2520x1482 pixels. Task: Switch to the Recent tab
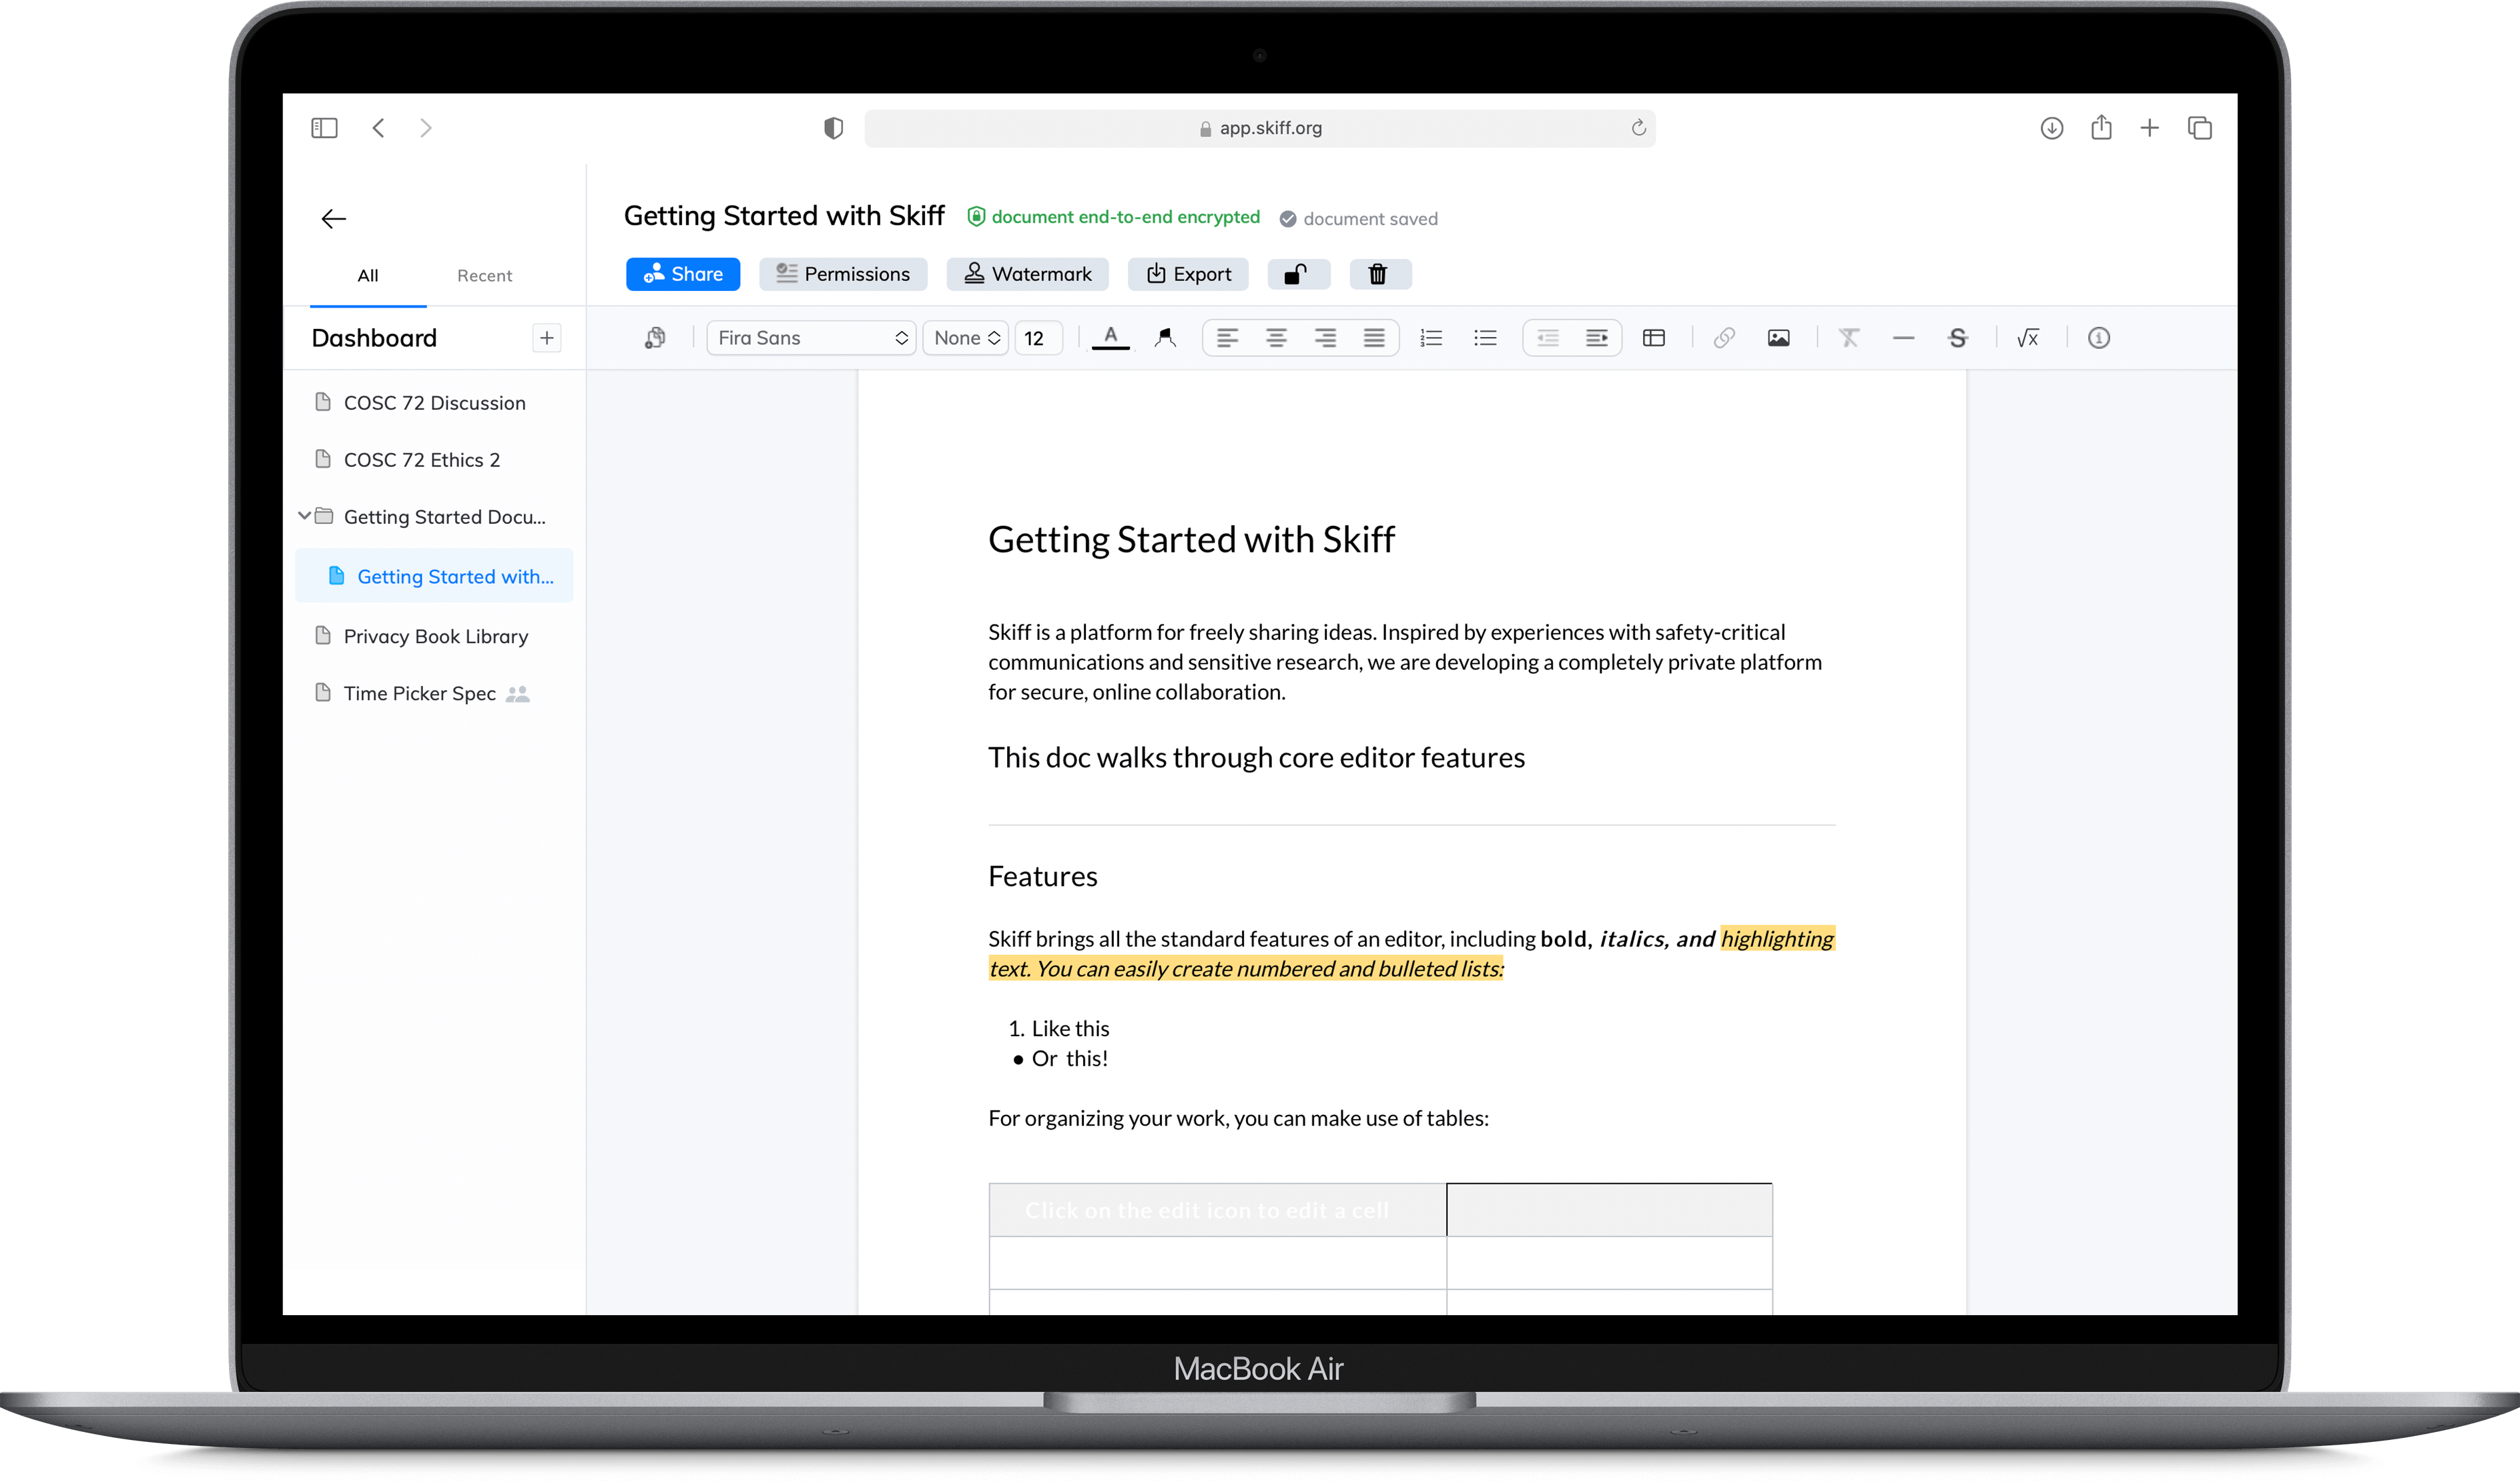[484, 275]
